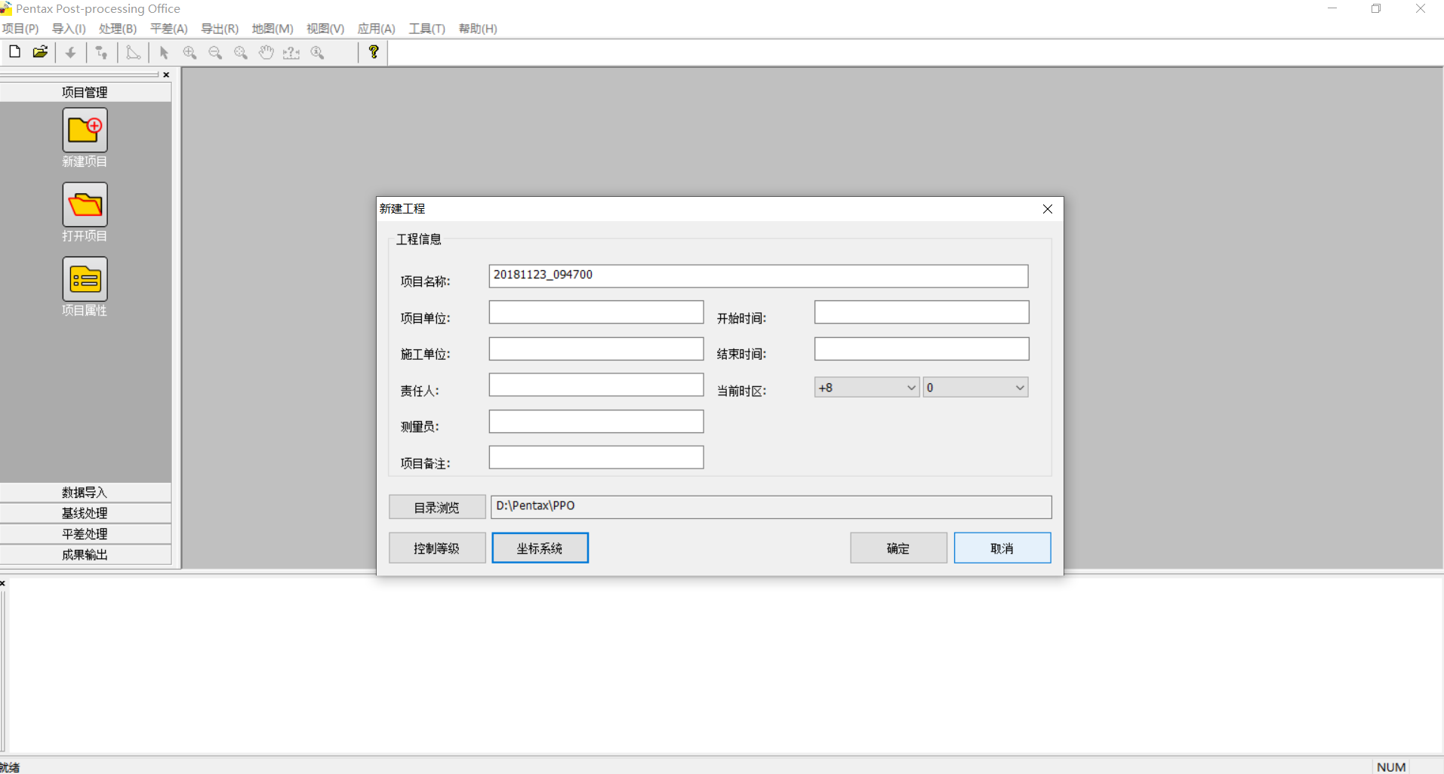Viewport: 1444px width, 774px height.
Task: Open the time zone minutes dropdown showing 0
Action: click(975, 388)
